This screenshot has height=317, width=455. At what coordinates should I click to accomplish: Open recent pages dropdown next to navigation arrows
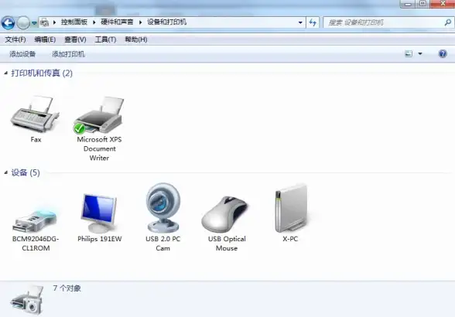pyautogui.click(x=34, y=23)
